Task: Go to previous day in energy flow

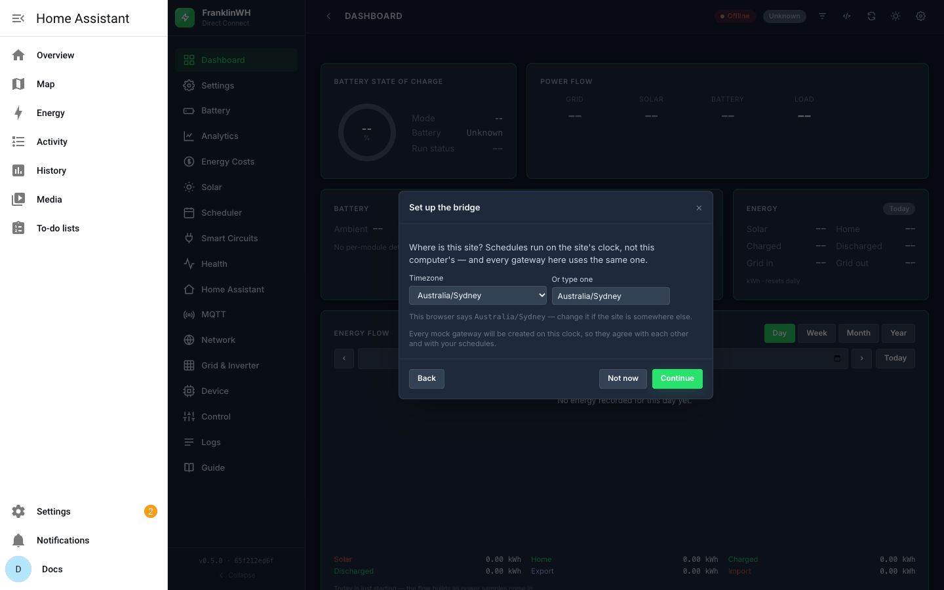Action: click(x=344, y=359)
